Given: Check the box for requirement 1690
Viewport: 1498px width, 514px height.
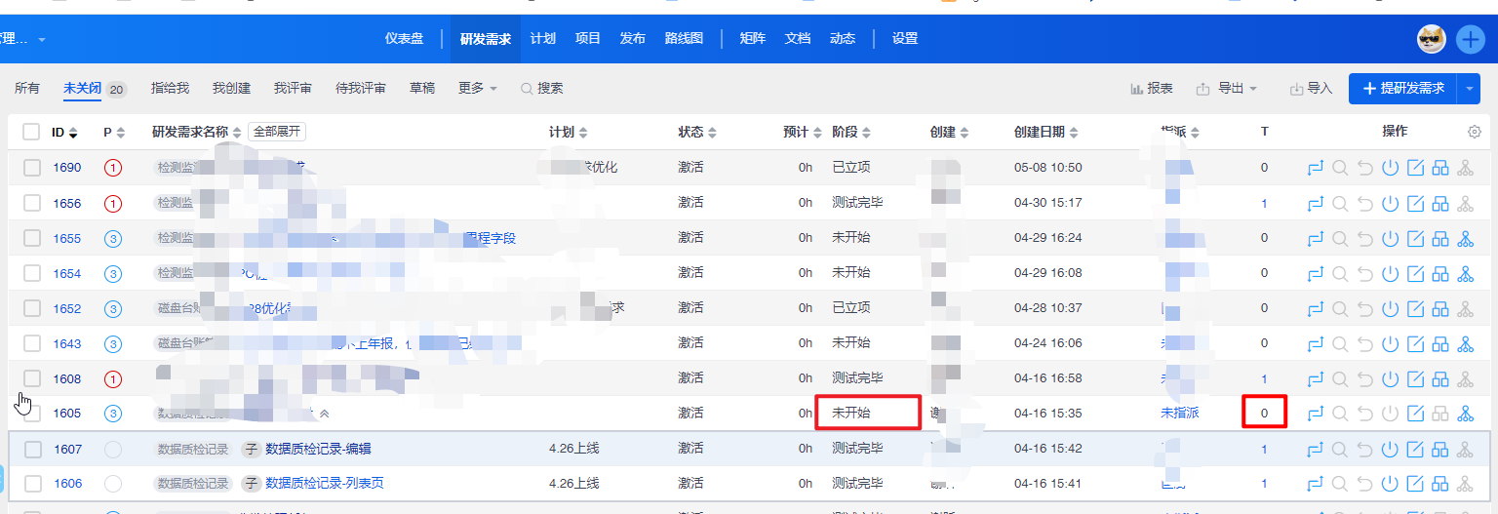Looking at the screenshot, I should point(32,168).
